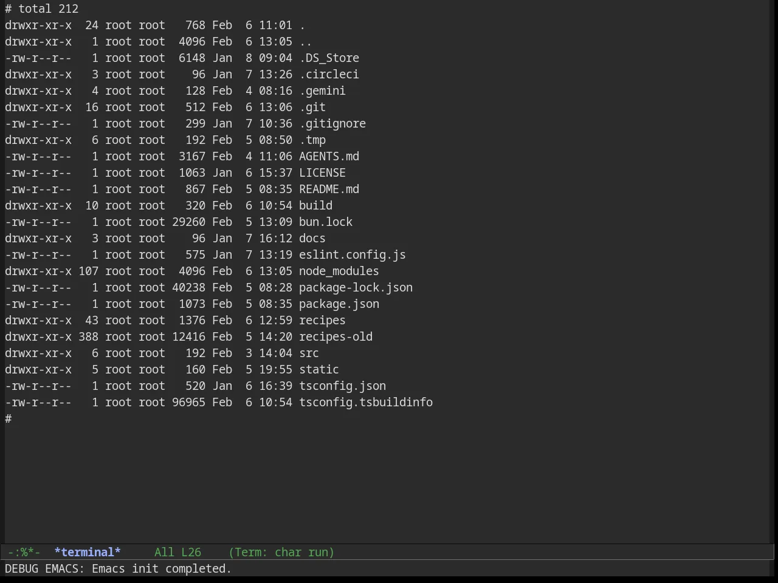Click the .gitignore file name

332,123
